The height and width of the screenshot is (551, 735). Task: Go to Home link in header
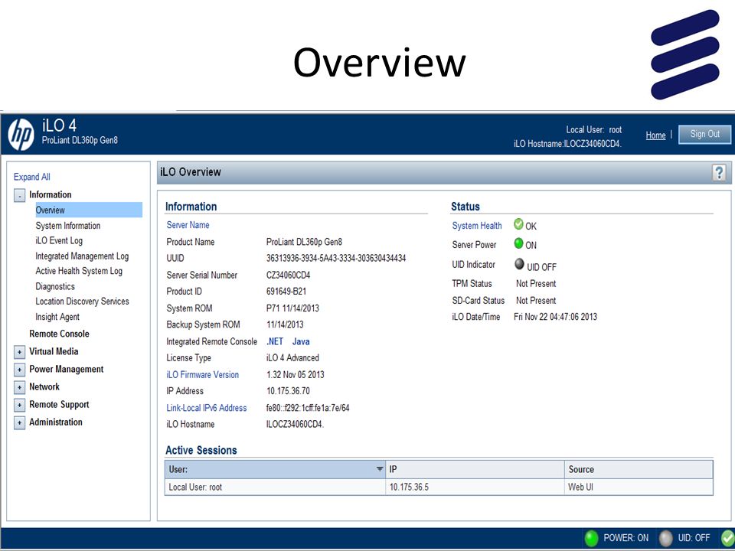(655, 135)
